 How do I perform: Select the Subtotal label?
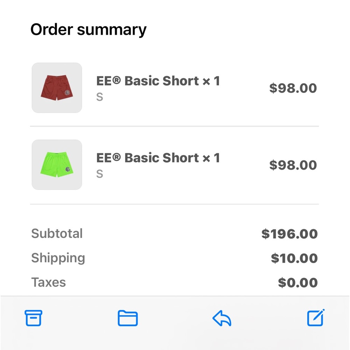pyautogui.click(x=57, y=233)
